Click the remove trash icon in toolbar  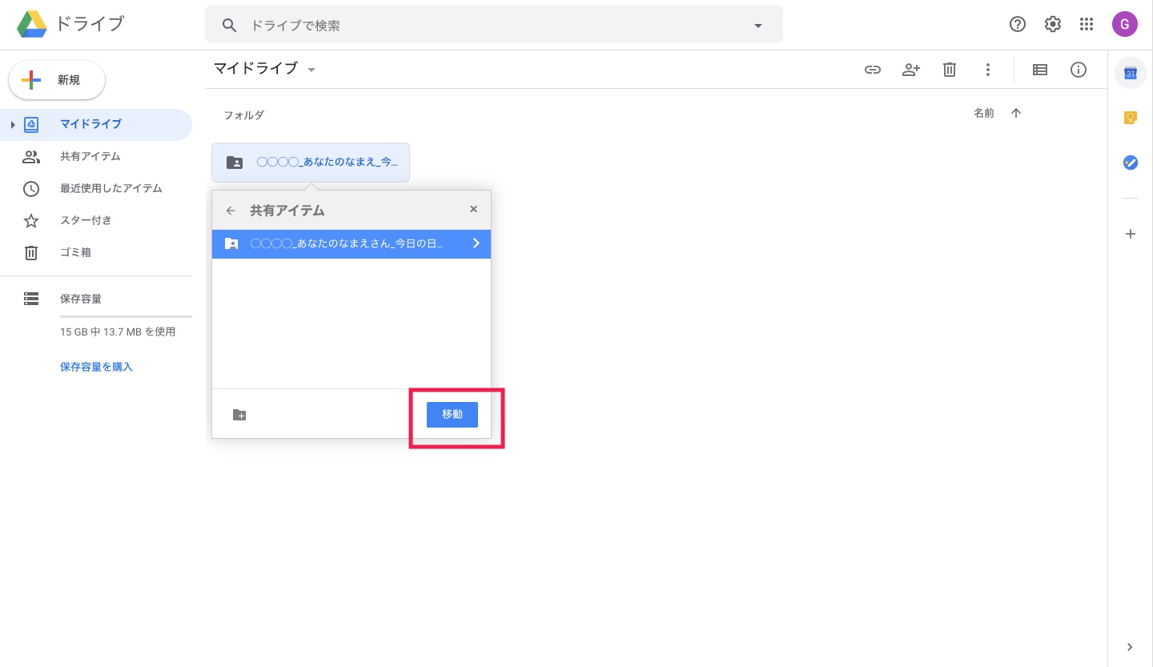click(950, 70)
